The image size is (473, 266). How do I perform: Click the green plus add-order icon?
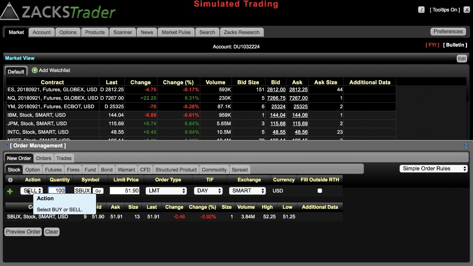tap(10, 191)
